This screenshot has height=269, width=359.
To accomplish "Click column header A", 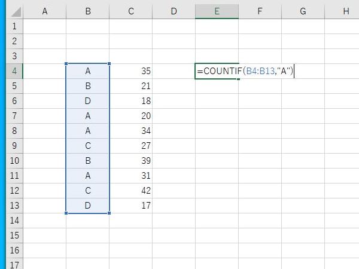I will (45, 11).
